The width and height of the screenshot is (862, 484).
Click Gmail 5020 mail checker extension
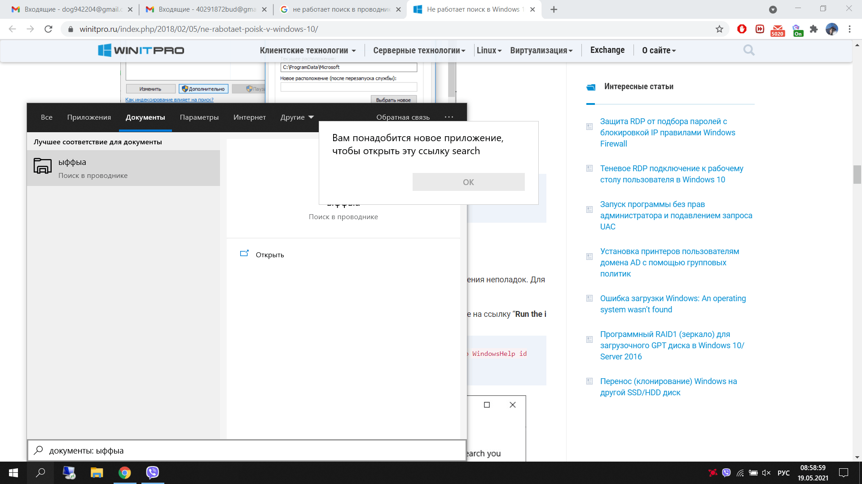pyautogui.click(x=778, y=30)
